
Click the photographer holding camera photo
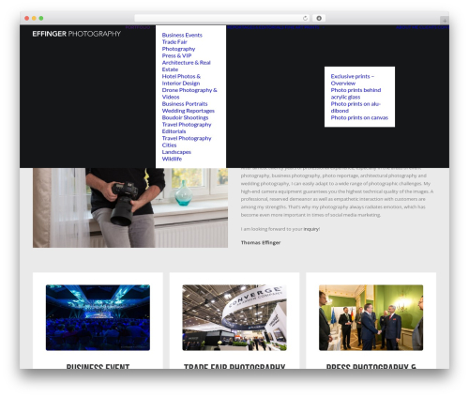click(130, 207)
